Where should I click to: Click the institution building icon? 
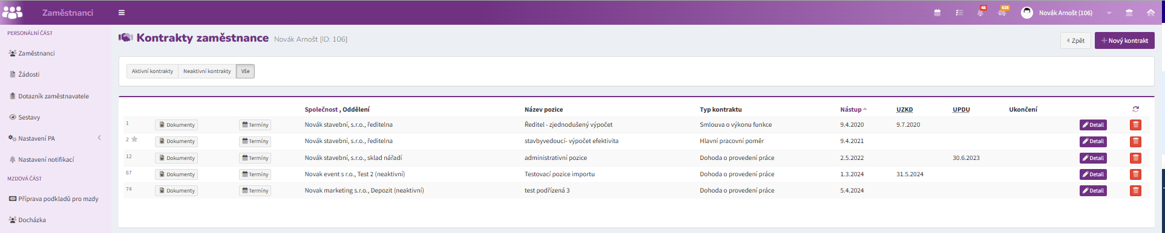pyautogui.click(x=1129, y=13)
